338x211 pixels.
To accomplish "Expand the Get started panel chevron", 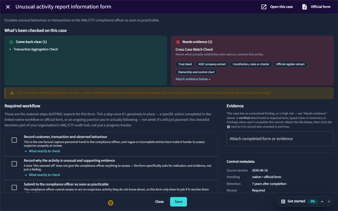I will [x=322, y=202].
